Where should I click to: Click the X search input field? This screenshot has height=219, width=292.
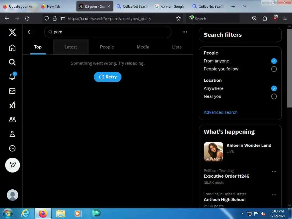[108, 32]
